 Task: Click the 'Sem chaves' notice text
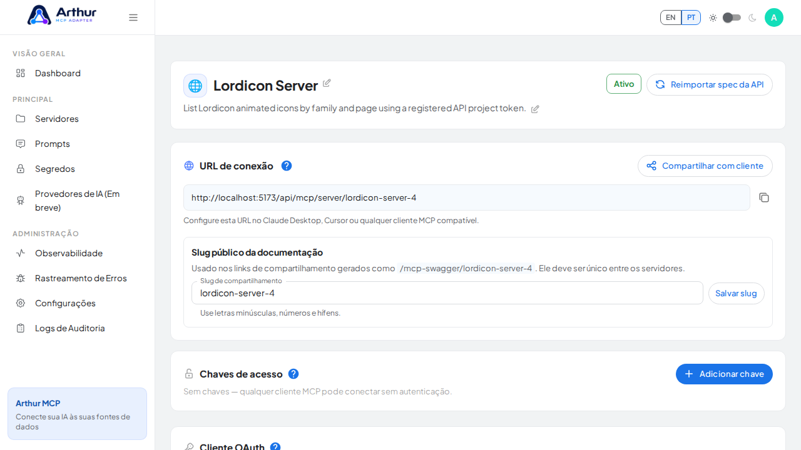(x=317, y=391)
